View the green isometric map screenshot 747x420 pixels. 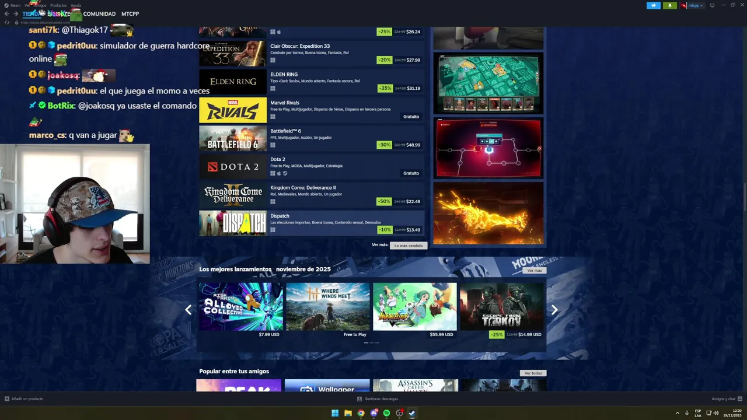point(488,83)
